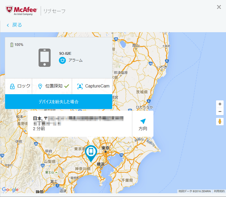Select the SO-02E phone device icon
The width and height of the screenshot is (226, 197).
click(x=44, y=58)
